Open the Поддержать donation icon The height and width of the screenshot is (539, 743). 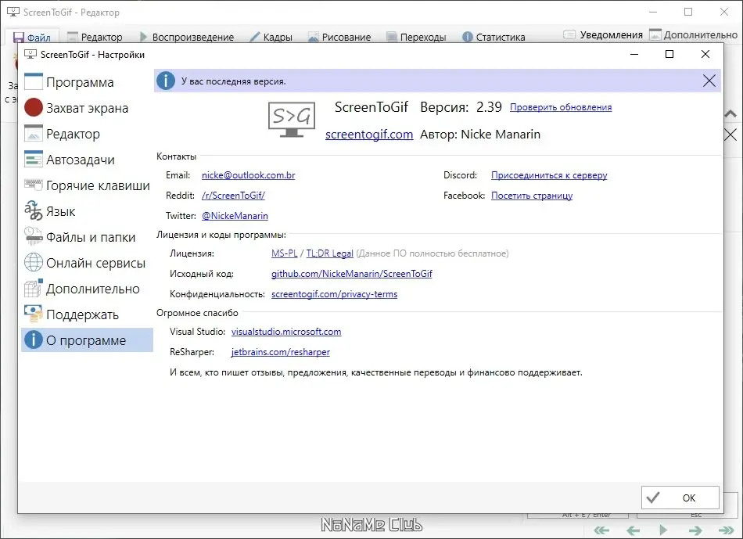(33, 314)
